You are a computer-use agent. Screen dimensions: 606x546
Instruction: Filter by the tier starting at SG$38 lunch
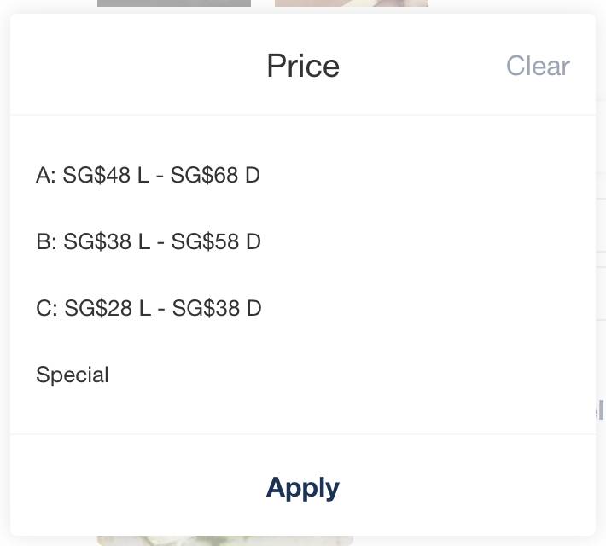pos(148,242)
